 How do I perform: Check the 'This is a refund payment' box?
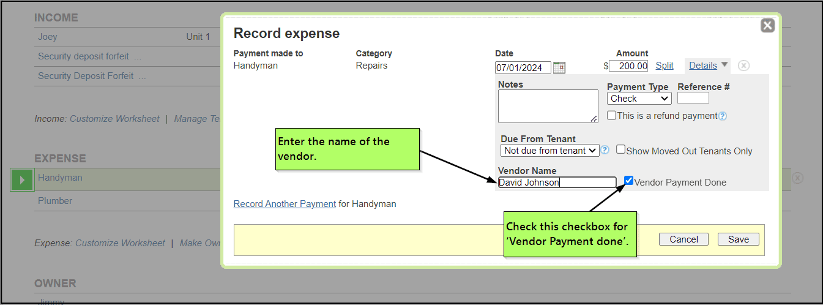[611, 115]
